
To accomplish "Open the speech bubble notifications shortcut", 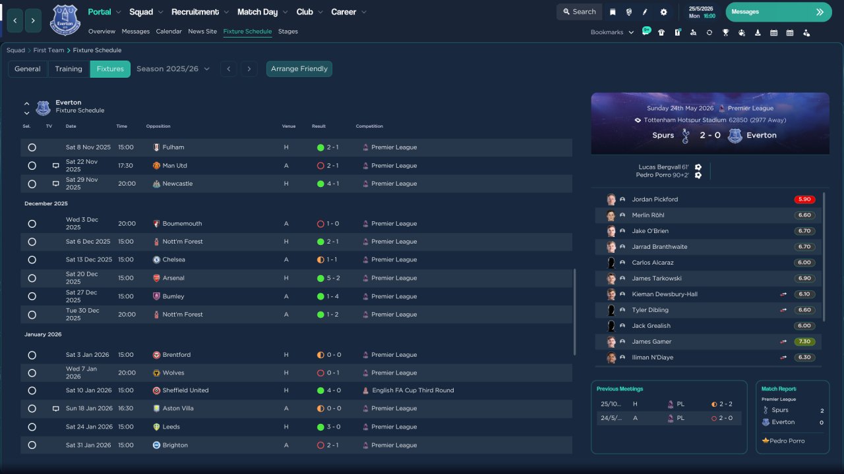I will click(x=646, y=32).
